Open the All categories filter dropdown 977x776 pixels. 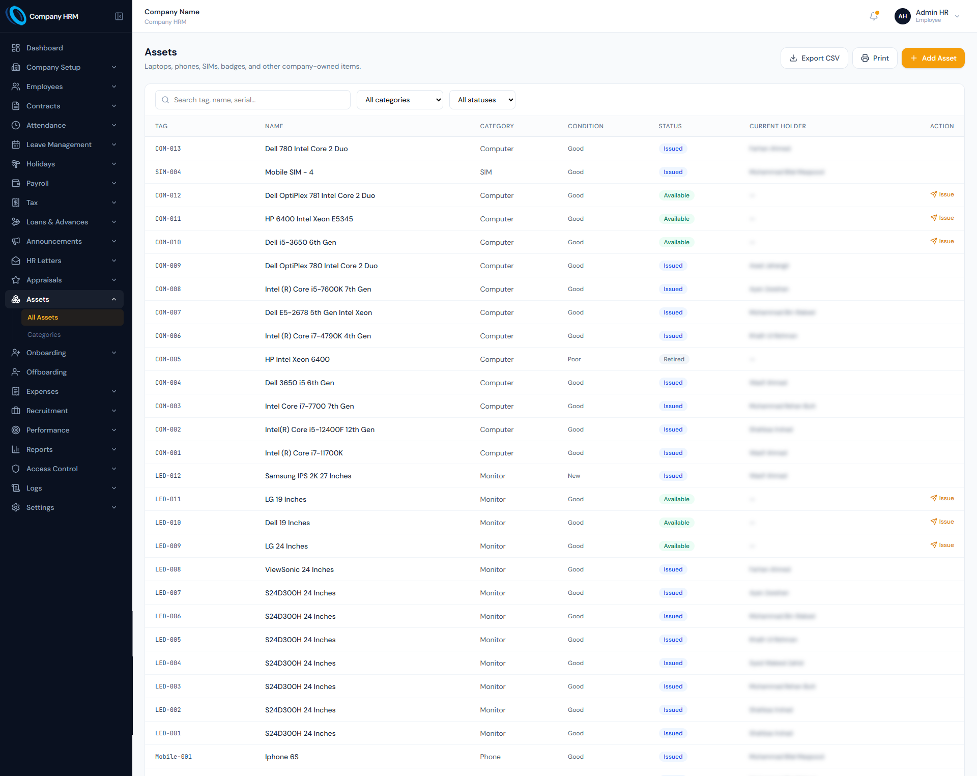point(400,100)
